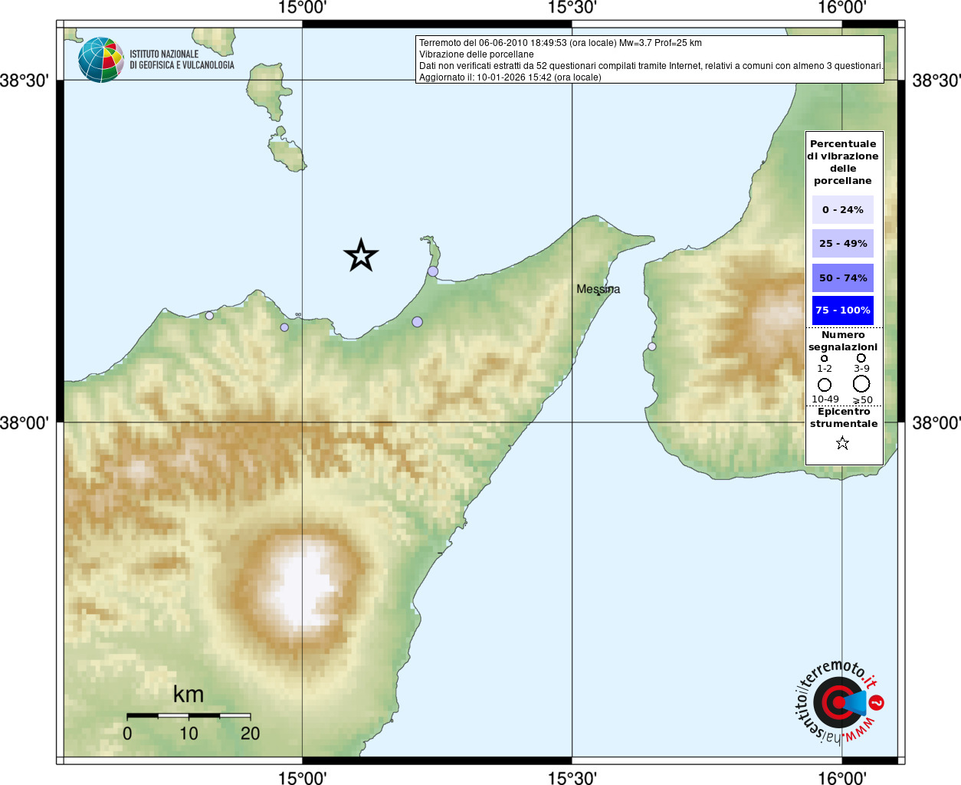Viewport: 961px width, 785px height.
Task: Click the 1-2 reports circle in legend
Action: point(825,358)
